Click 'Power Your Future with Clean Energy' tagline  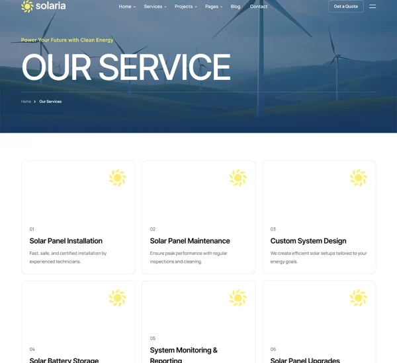coord(67,40)
